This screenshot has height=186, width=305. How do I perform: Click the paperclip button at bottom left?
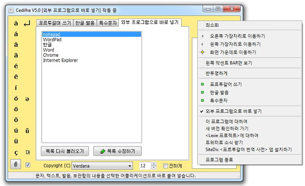[16, 165]
